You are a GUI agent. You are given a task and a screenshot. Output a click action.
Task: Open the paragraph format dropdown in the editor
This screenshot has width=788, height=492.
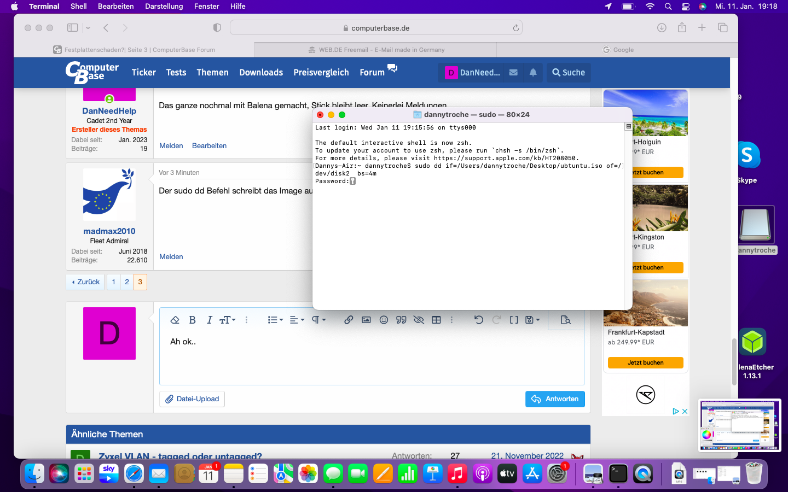click(x=318, y=320)
